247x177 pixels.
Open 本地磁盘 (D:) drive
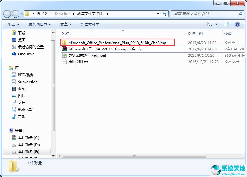point(29,145)
